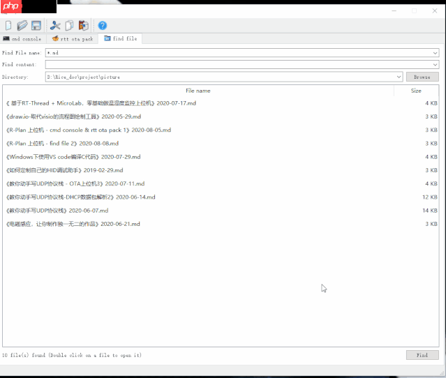The height and width of the screenshot is (378, 446).
Task: Sort results by the File name column header
Action: (x=198, y=91)
